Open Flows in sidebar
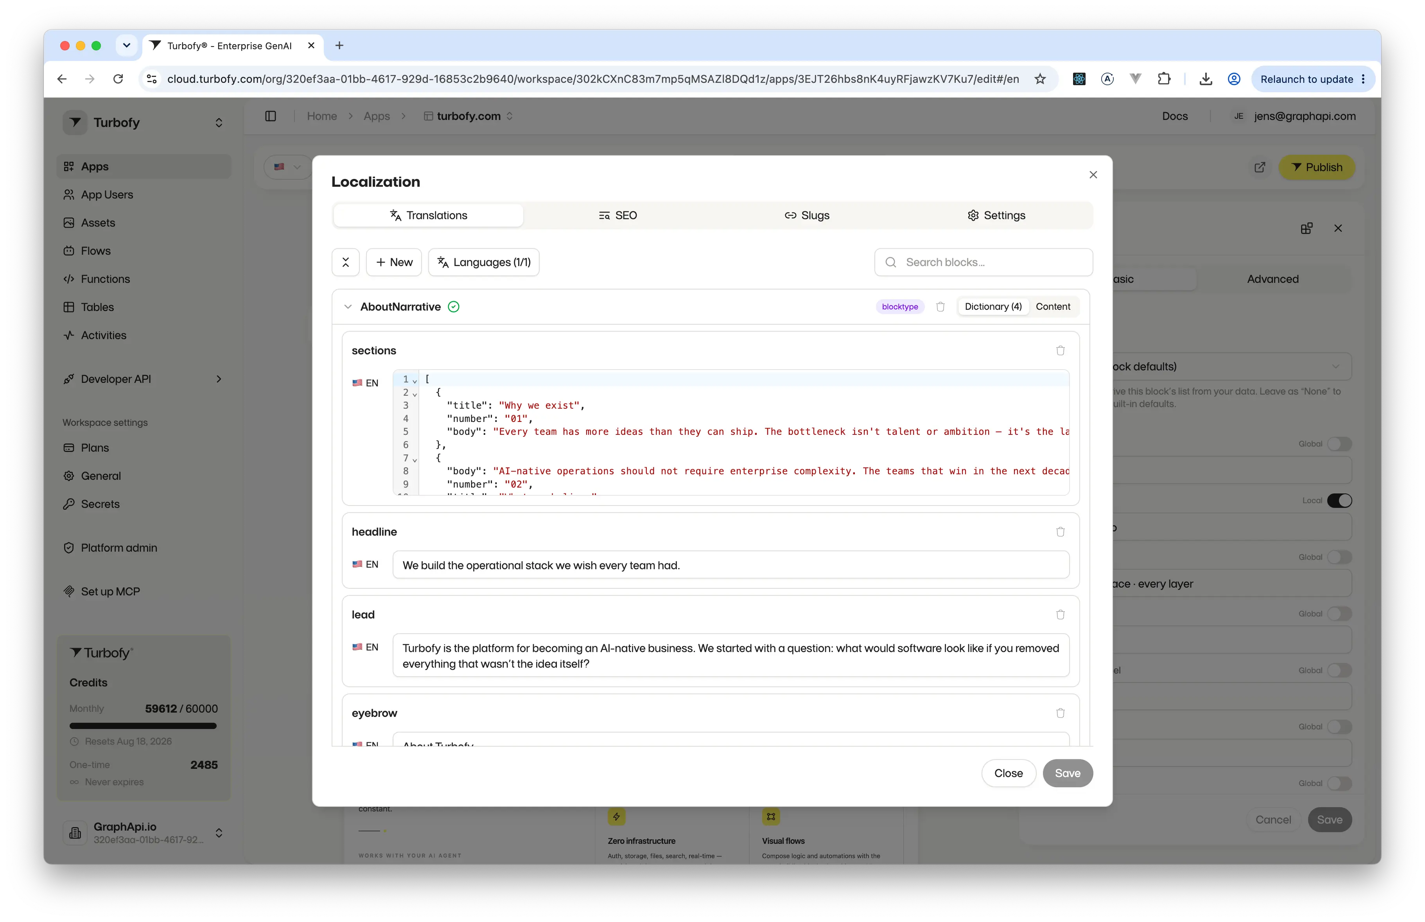 point(144,251)
